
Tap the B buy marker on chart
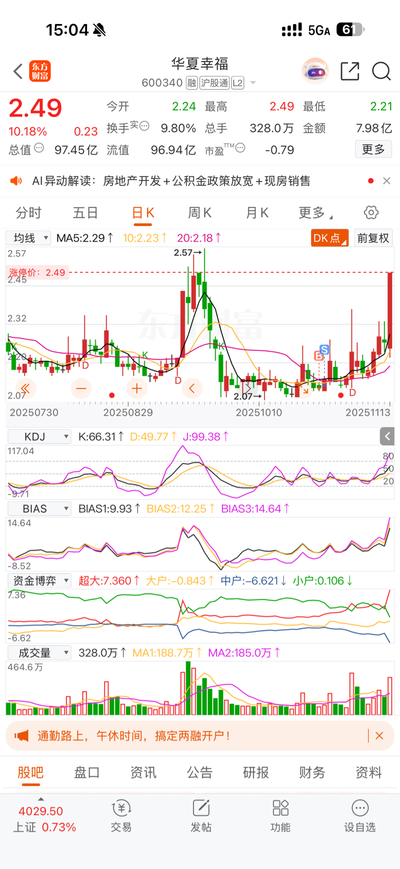click(x=319, y=356)
